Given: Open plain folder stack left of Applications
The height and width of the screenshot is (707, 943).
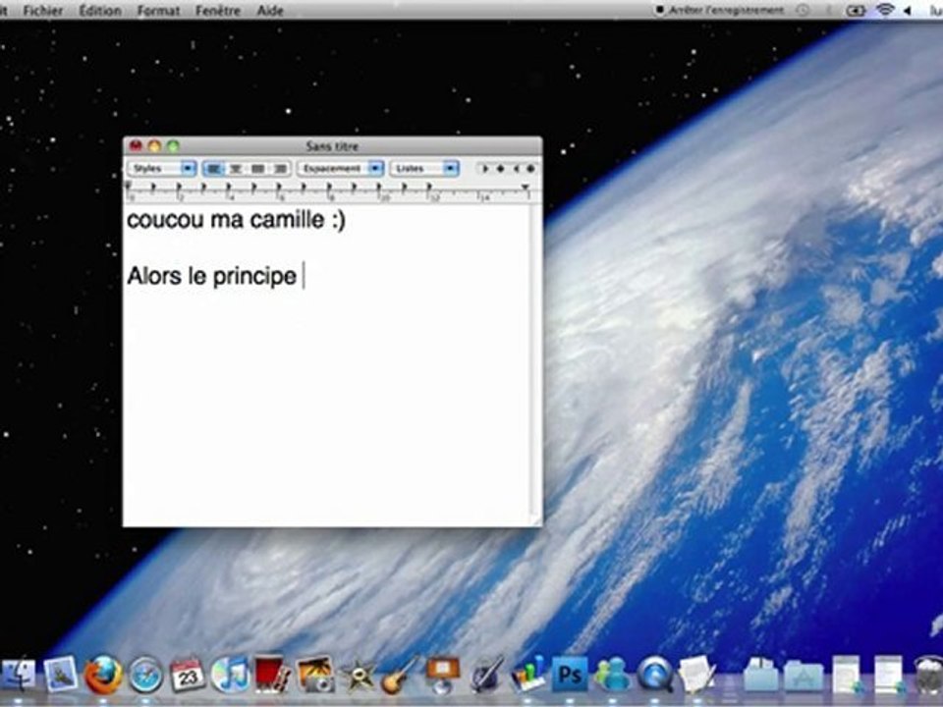Looking at the screenshot, I should click(x=760, y=676).
